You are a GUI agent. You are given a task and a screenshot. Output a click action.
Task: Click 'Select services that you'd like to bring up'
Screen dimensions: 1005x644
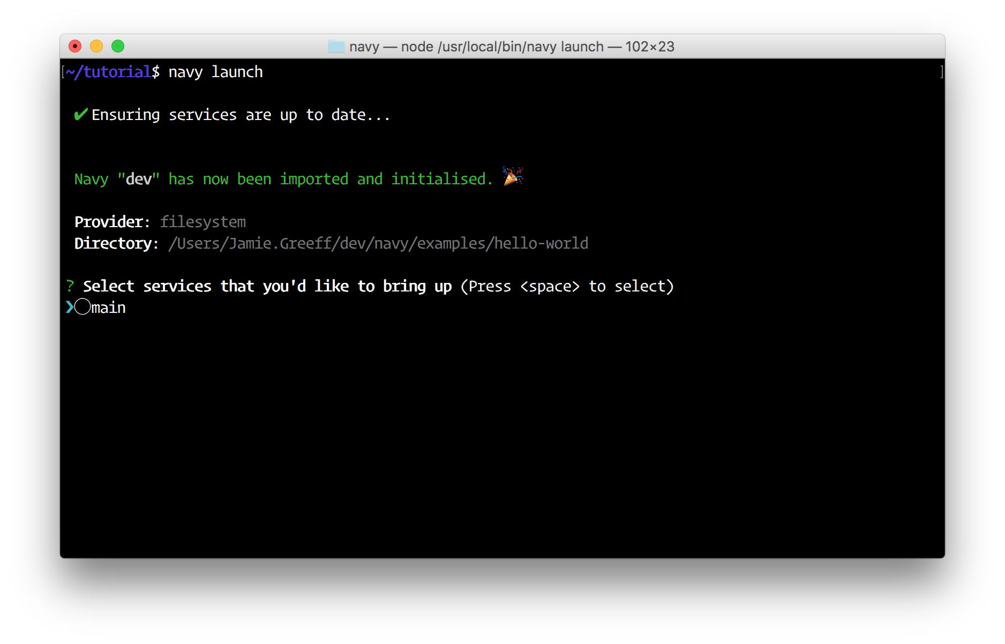[x=267, y=287]
